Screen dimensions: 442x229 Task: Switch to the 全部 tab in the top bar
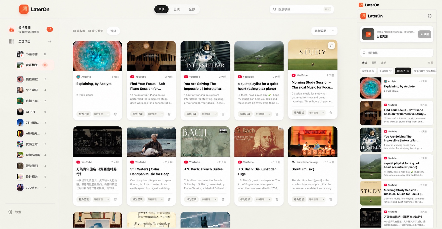(192, 9)
